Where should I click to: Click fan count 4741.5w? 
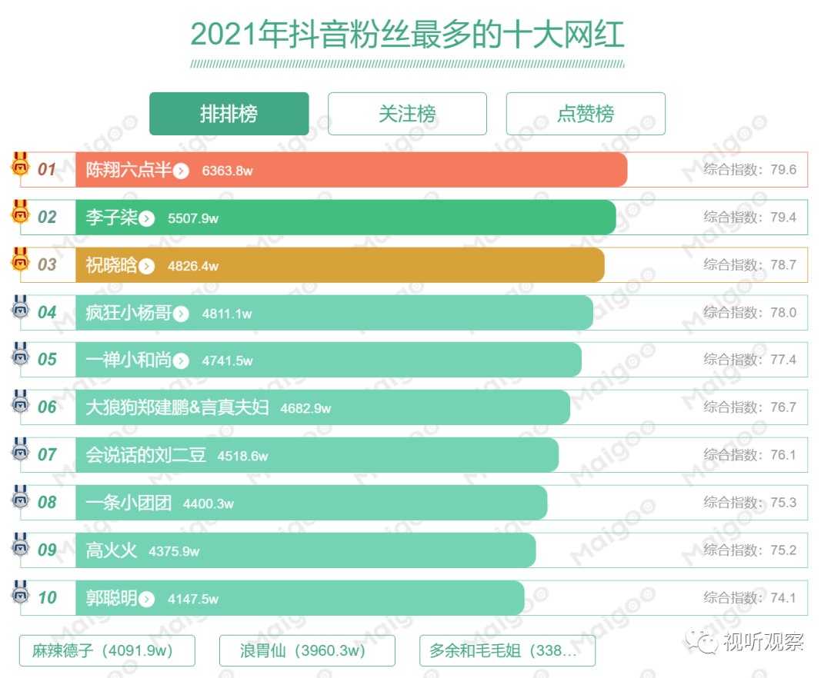[227, 361]
